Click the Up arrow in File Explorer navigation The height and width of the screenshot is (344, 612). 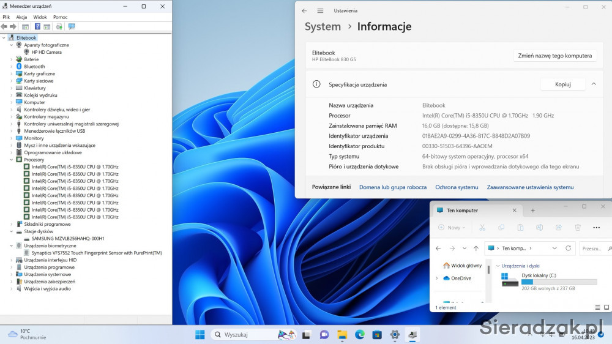coord(476,249)
